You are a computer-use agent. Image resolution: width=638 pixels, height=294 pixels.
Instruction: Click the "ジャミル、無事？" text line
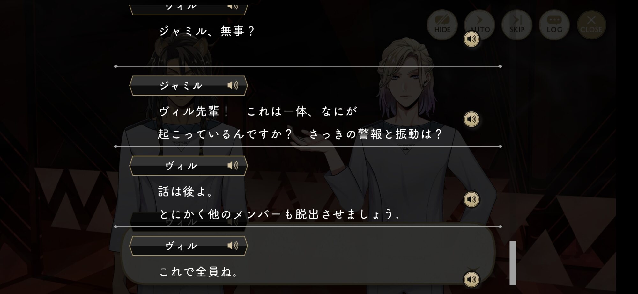(207, 31)
